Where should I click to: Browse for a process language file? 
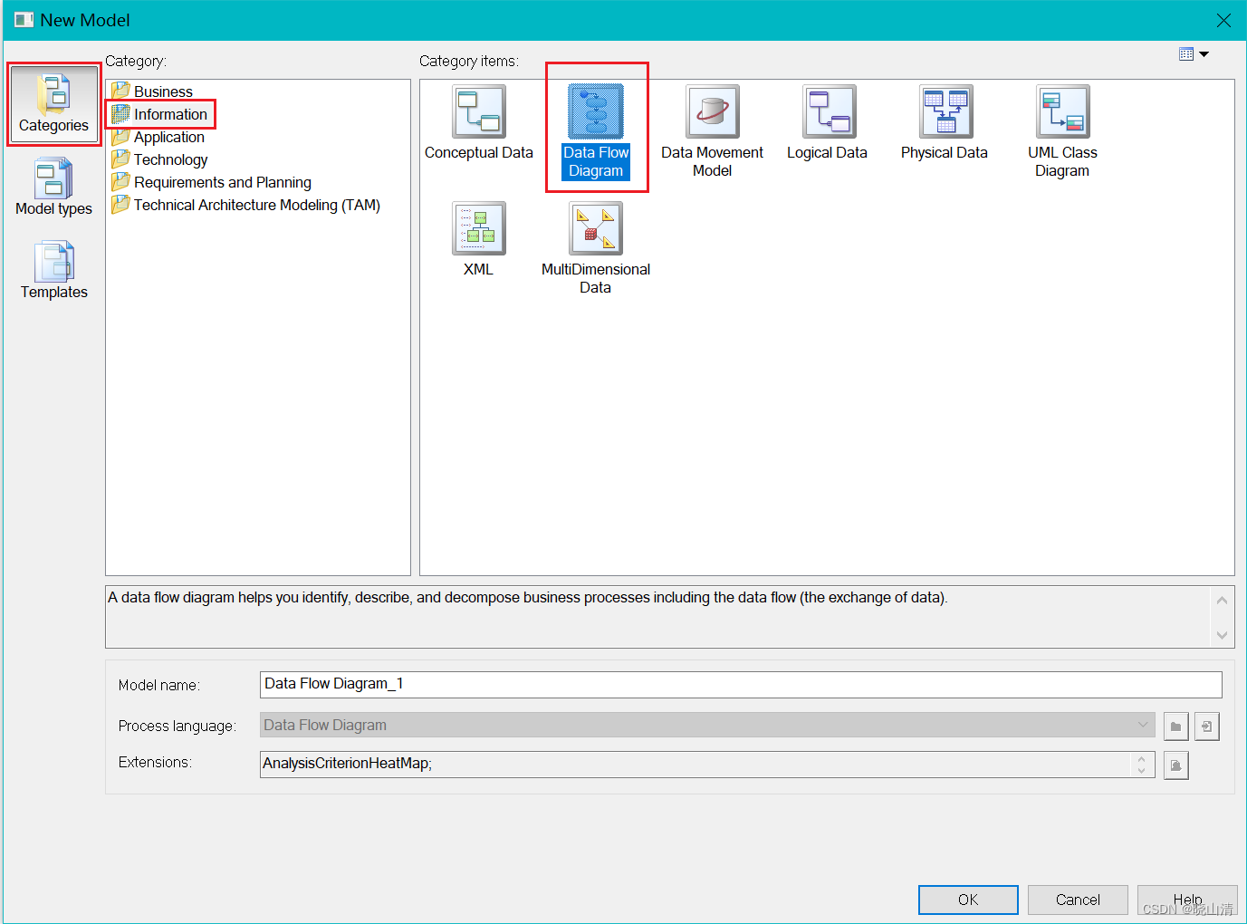(1175, 726)
